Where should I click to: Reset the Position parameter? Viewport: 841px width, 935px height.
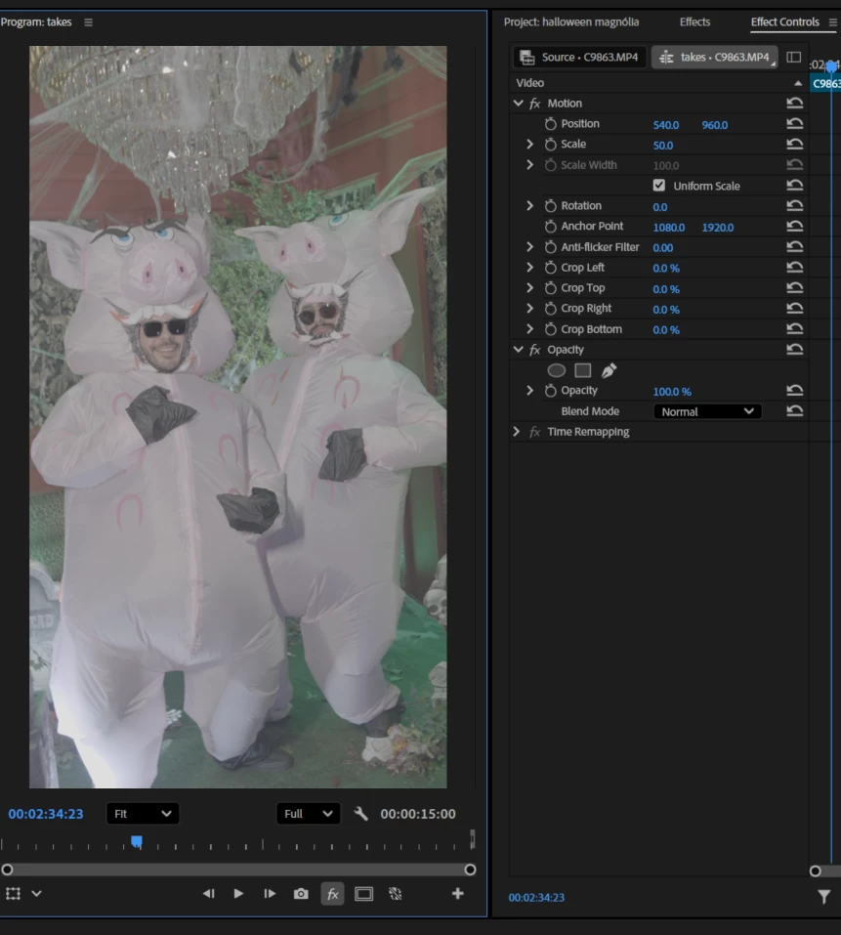point(794,123)
